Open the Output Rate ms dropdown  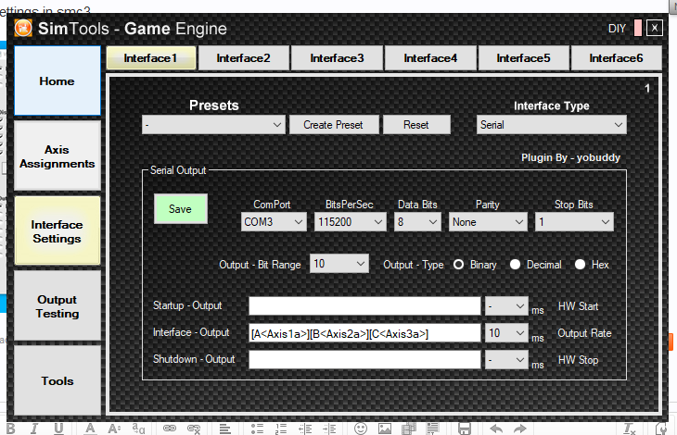pos(506,333)
